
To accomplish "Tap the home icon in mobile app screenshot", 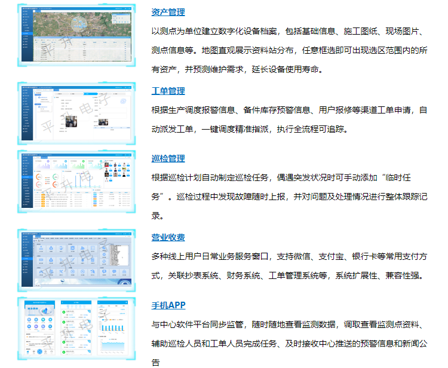I will (x=26, y=350).
